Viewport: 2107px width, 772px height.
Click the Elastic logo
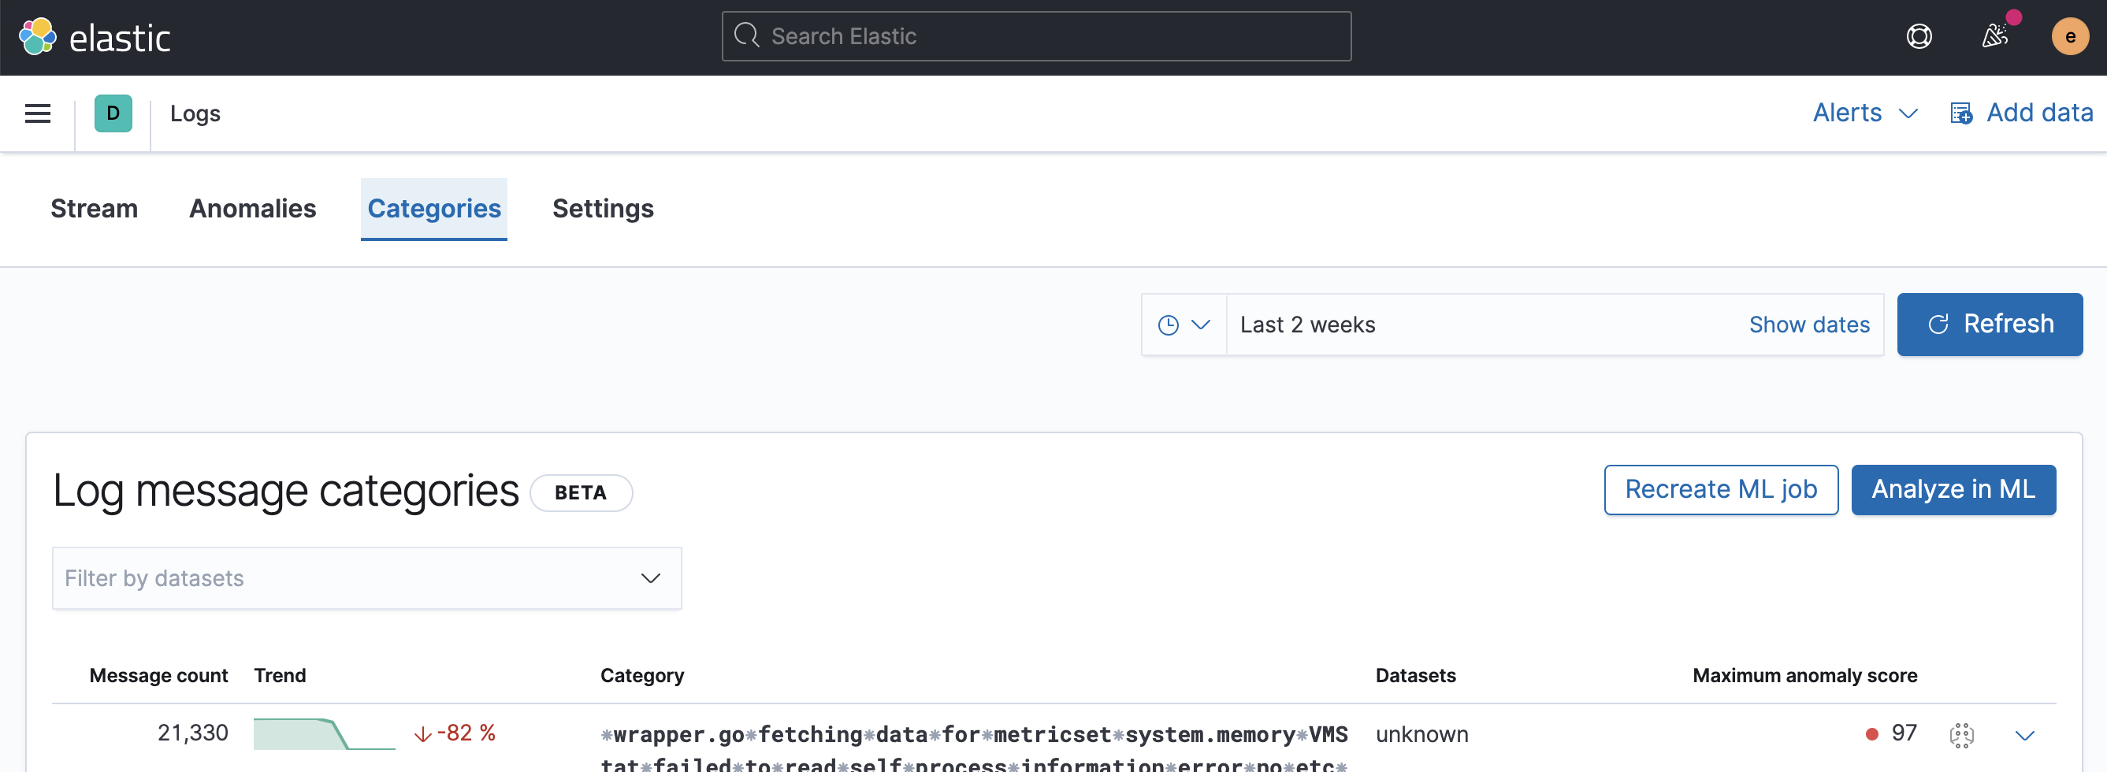(94, 38)
